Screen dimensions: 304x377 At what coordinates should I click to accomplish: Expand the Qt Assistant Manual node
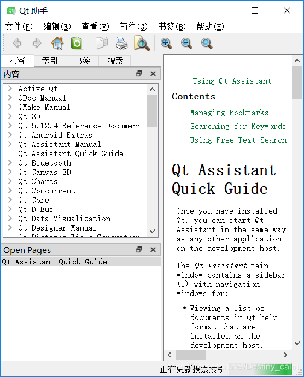(x=10, y=144)
